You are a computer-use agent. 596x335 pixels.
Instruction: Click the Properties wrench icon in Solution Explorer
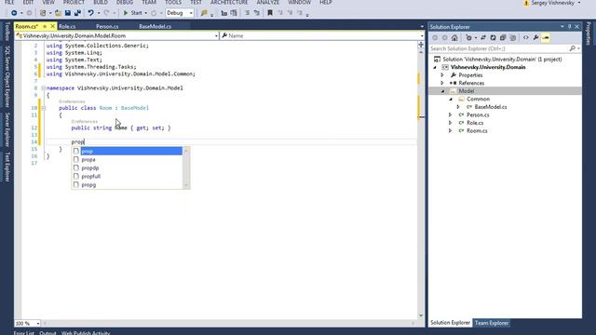pyautogui.click(x=535, y=37)
